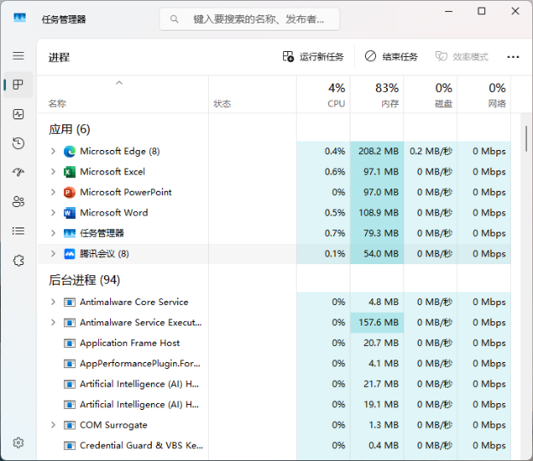Image resolution: width=533 pixels, height=461 pixels.
Task: Click the 结束任务 end task button
Action: [391, 57]
